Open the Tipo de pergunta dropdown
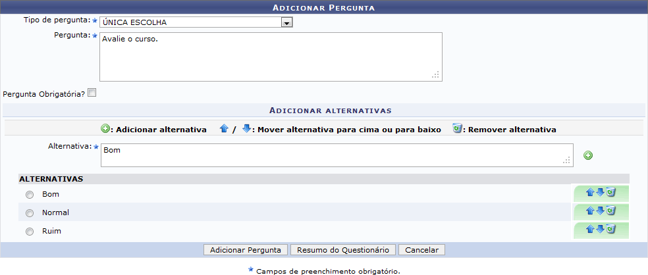648x275 pixels. tap(286, 22)
